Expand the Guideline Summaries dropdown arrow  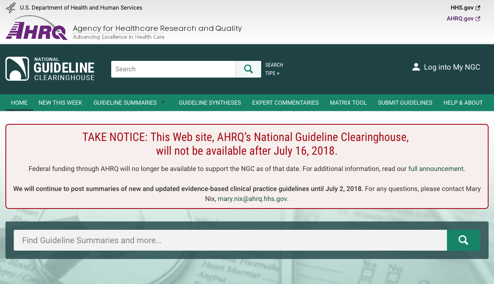tap(163, 102)
